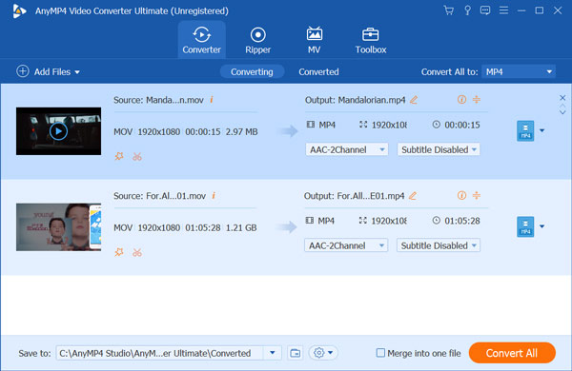Open output info for Mandalorian.mp4
Image resolution: width=572 pixels, height=371 pixels.
(x=461, y=99)
